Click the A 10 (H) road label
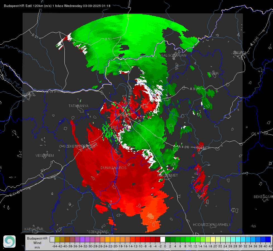Viewport: 273px width, 251px height. [52, 92]
